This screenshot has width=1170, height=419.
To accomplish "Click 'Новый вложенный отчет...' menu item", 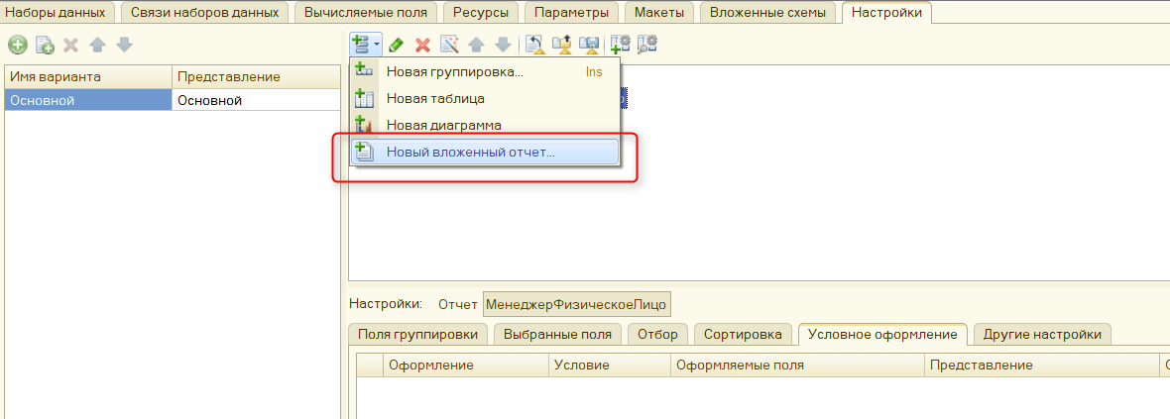I will 470,153.
